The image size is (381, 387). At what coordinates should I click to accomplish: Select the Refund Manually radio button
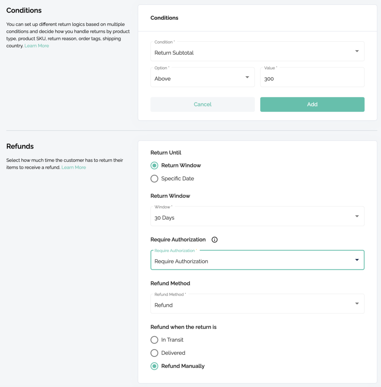click(x=154, y=366)
